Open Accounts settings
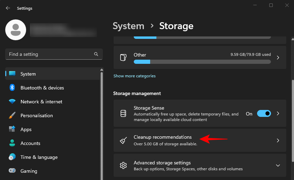This screenshot has height=180, width=294. pyautogui.click(x=30, y=143)
